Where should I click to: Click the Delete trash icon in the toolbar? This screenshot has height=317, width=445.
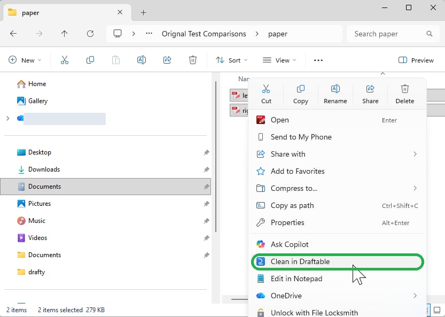coord(193,60)
